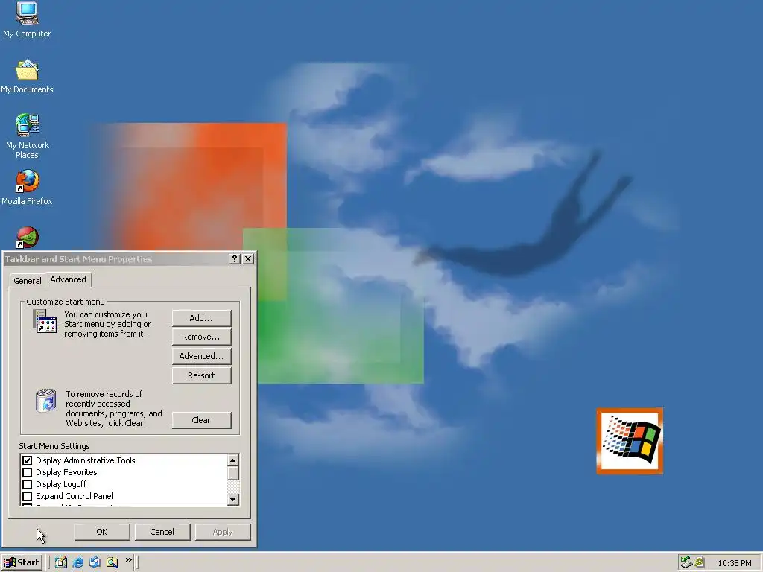
Task: Open the Advanced... Start menu button
Action: (x=201, y=356)
